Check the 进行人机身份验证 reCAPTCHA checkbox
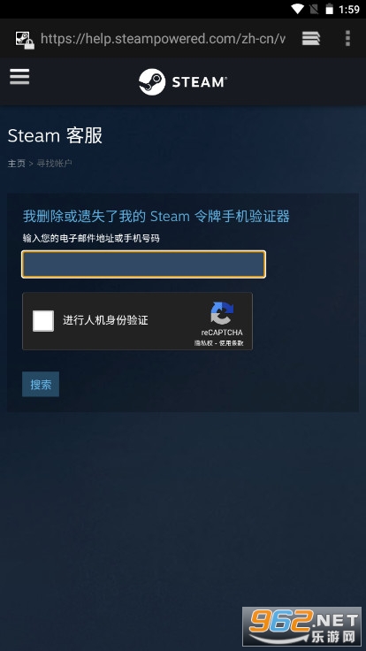Image resolution: width=366 pixels, height=651 pixels. pos(43,320)
